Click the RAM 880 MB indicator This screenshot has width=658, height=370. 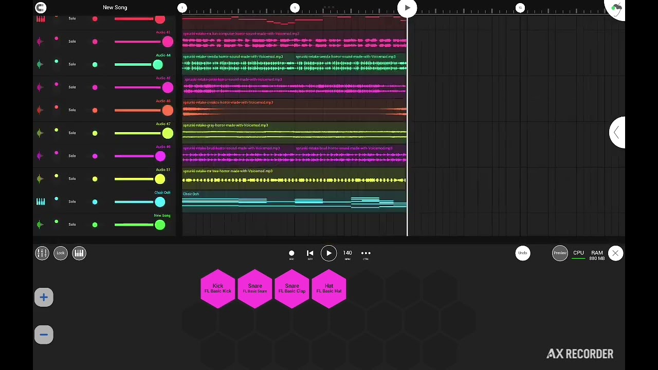click(597, 255)
